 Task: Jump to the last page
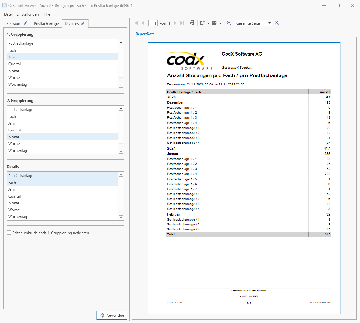tap(182, 23)
